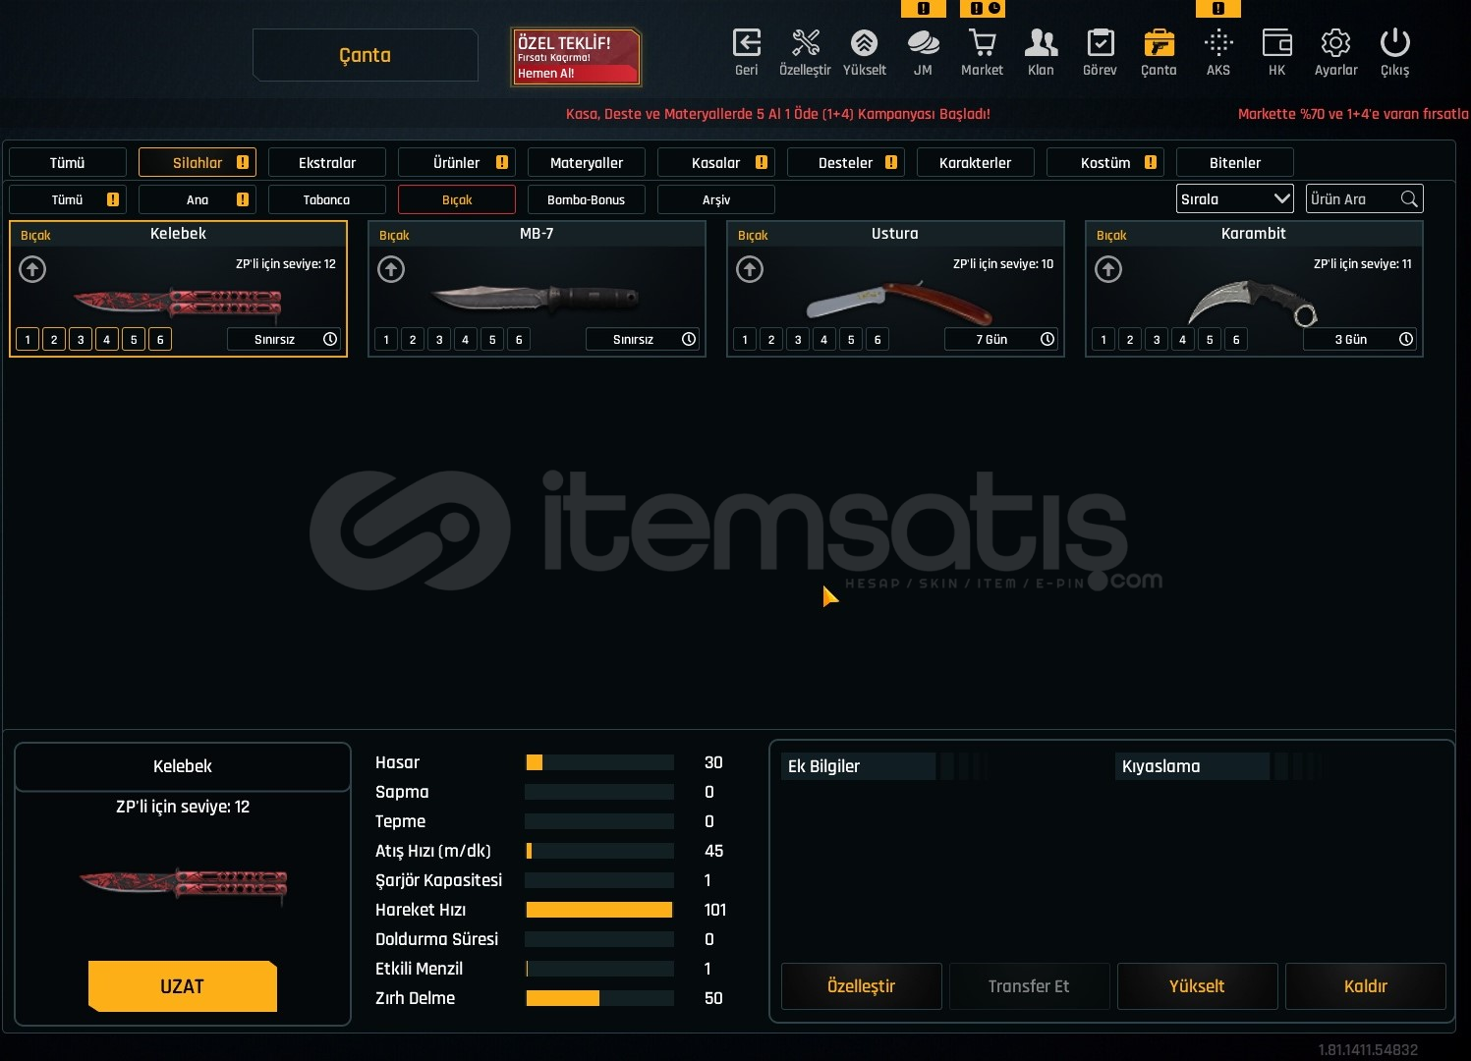The width and height of the screenshot is (1471, 1061).
Task: Click the Ürün Ara search field
Action: pyautogui.click(x=1352, y=199)
